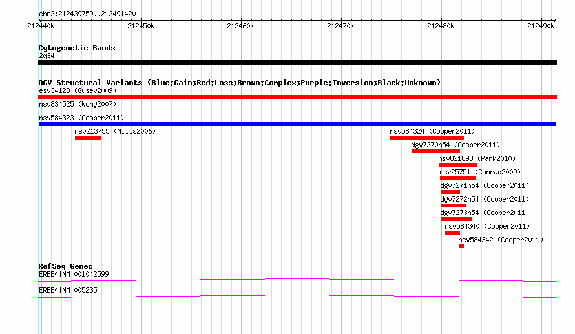Open esv25751 (Conrad2009) variant label
Viewport: 575px width, 334px height.
tap(480, 172)
